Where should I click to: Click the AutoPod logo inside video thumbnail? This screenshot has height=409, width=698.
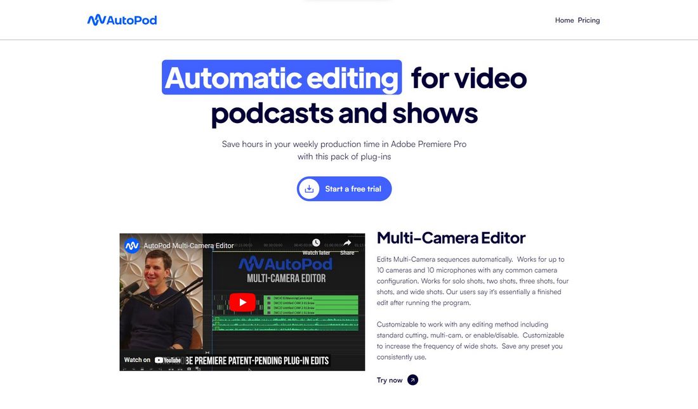286,264
